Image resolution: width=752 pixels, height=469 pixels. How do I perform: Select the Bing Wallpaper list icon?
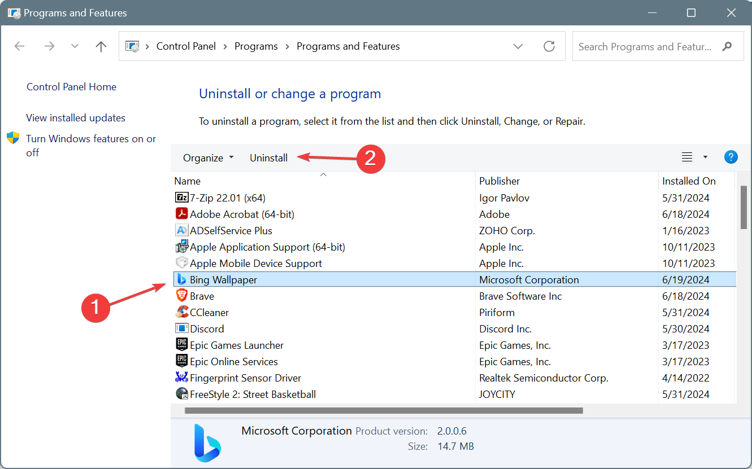tap(181, 279)
